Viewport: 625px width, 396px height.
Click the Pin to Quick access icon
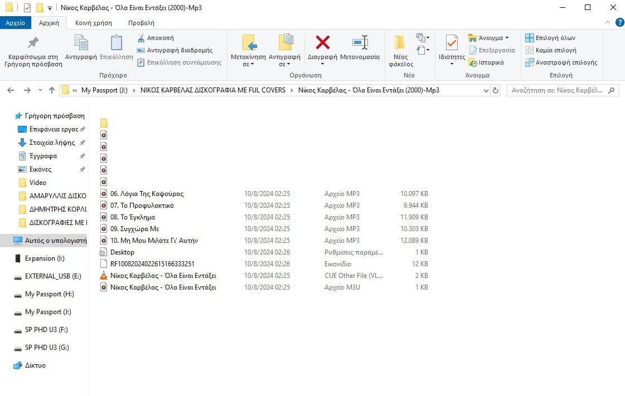pyautogui.click(x=33, y=42)
